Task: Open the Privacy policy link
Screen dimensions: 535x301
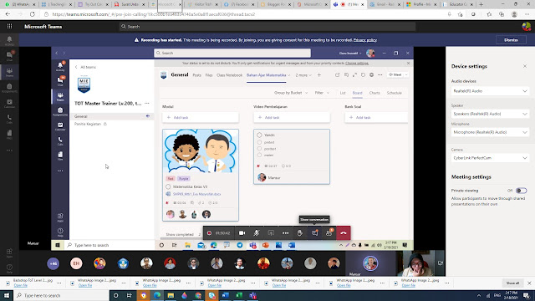Action: 365,40
